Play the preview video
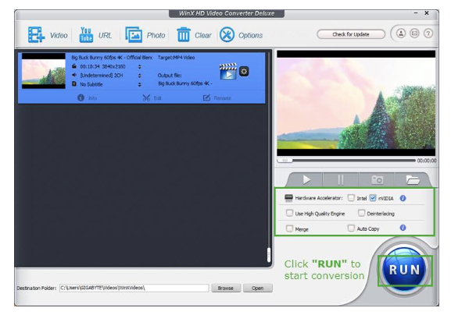 [x=306, y=180]
